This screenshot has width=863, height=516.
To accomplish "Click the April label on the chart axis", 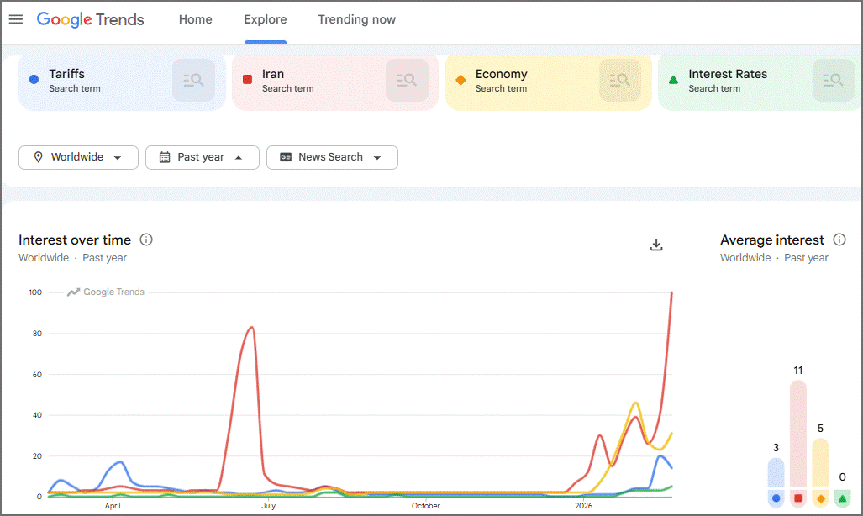I will coord(113,506).
